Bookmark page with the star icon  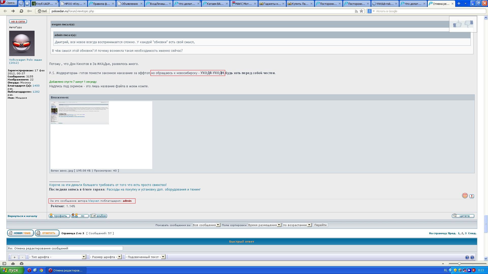tap(361, 11)
